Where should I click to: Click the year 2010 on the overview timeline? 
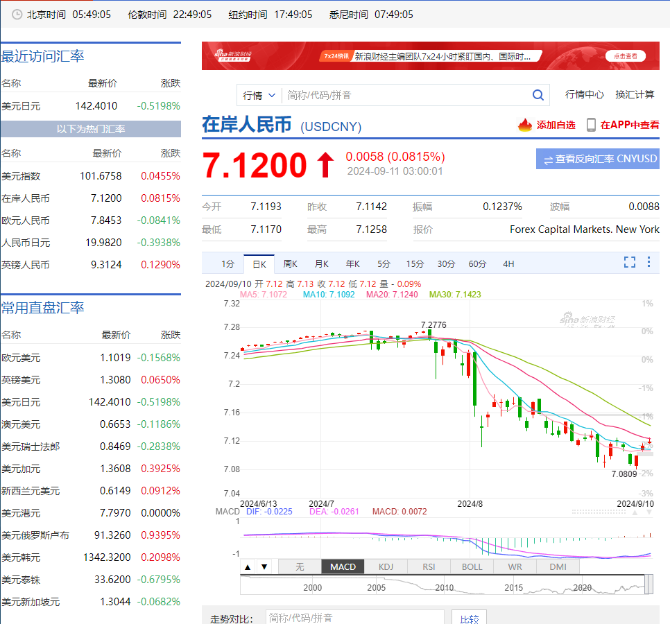444,588
